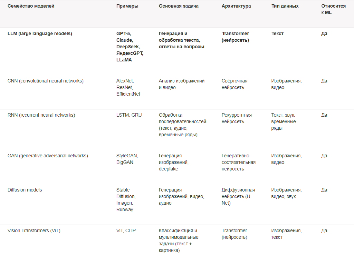Click the 'Относится к ML' column header
This screenshot has height=265, width=354.
click(x=334, y=9)
